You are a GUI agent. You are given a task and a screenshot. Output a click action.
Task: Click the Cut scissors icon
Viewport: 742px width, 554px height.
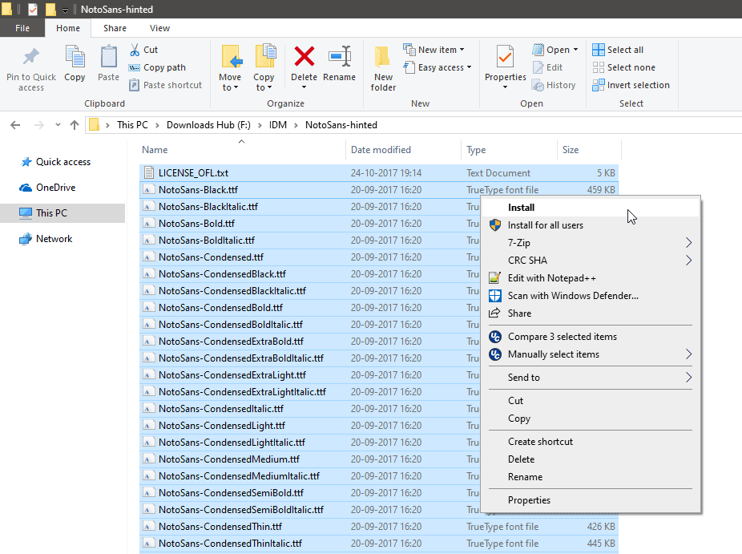coord(135,50)
